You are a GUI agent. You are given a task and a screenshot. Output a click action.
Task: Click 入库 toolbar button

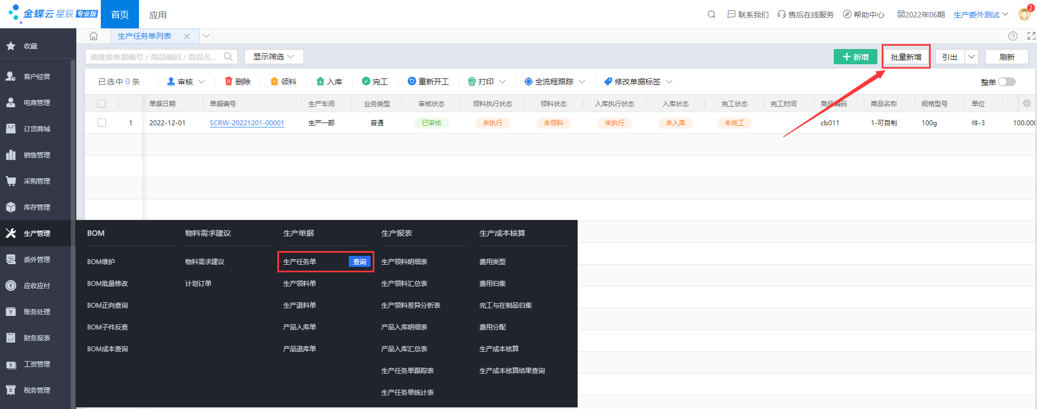coord(329,82)
